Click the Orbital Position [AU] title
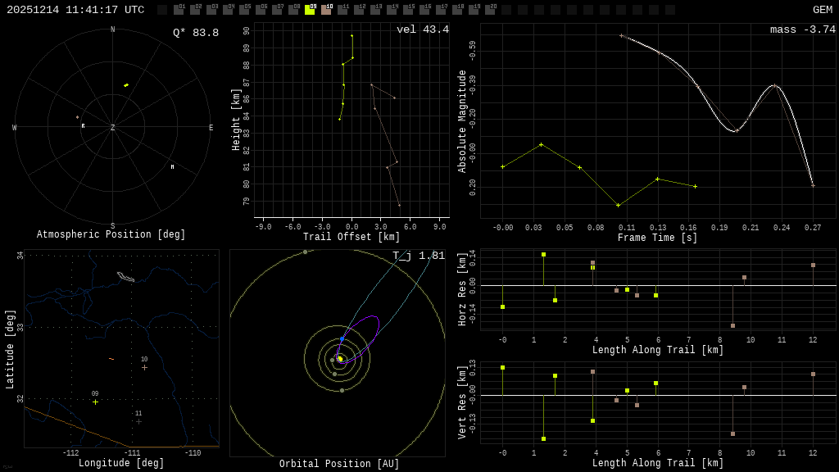Viewport: 839px width, 472px height. (x=339, y=465)
